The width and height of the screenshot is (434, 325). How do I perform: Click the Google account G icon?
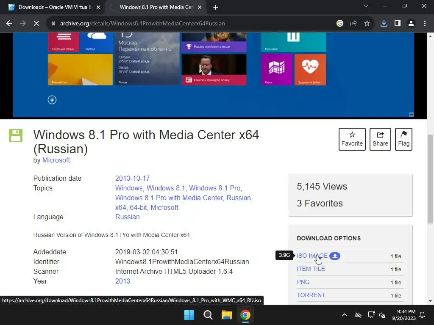(340, 24)
